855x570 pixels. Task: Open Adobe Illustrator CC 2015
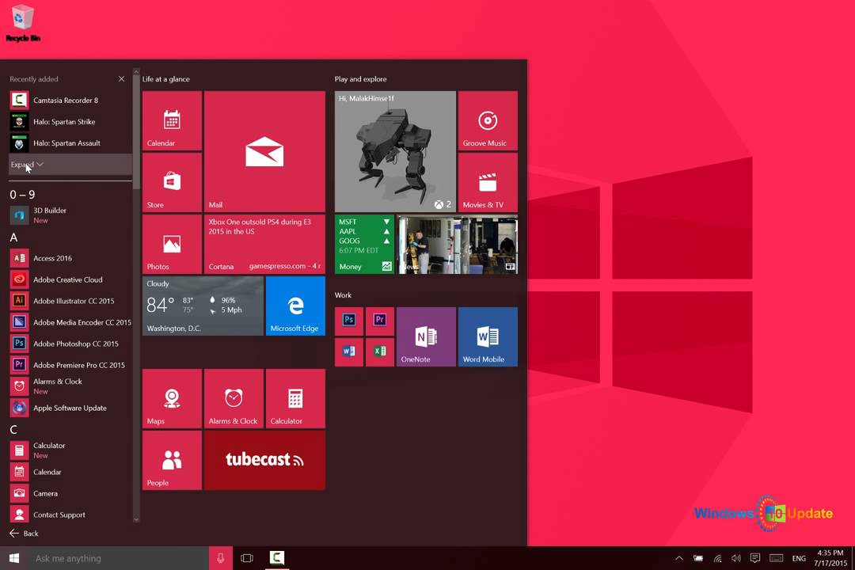70,301
